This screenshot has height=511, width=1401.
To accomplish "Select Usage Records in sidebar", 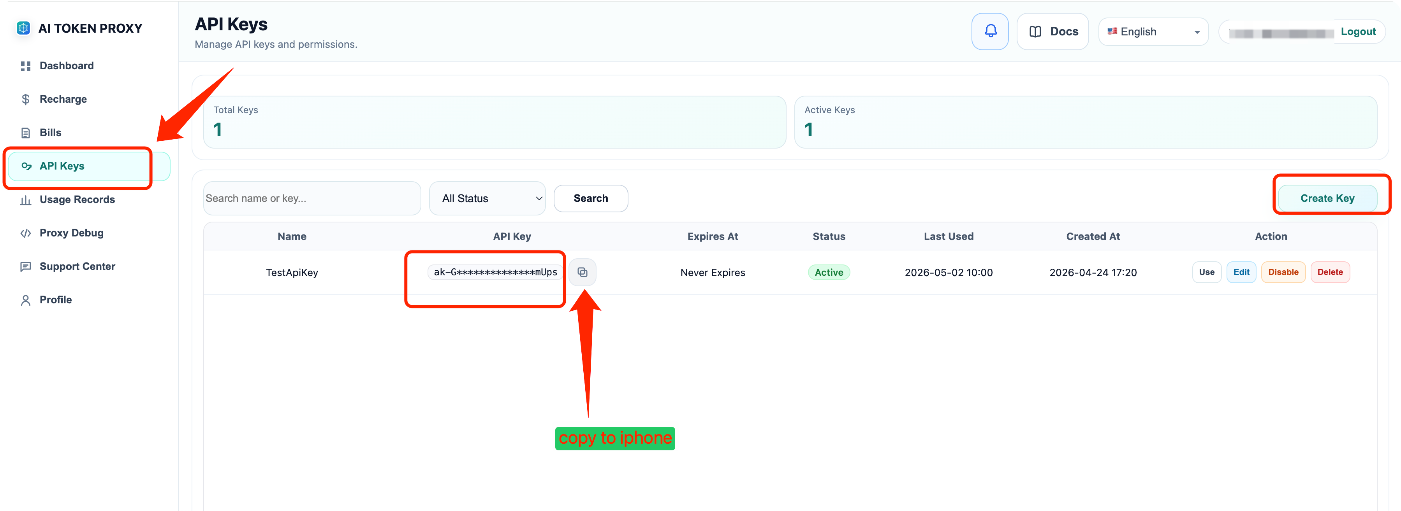I will tap(77, 200).
